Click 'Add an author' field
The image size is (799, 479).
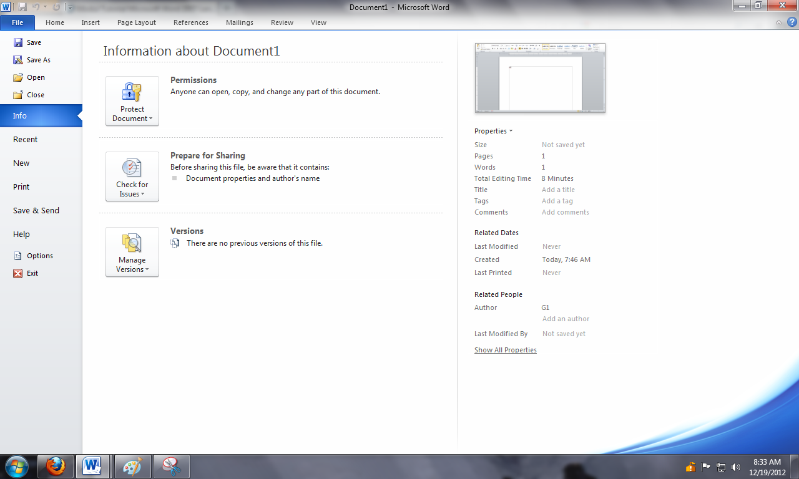click(566, 319)
